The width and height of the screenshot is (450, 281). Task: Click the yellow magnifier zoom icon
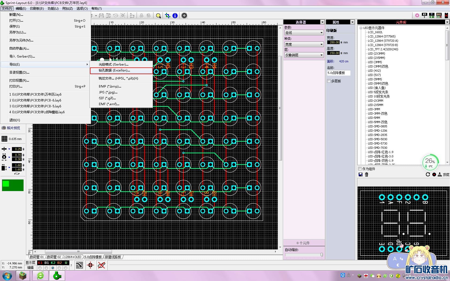[x=158, y=16]
